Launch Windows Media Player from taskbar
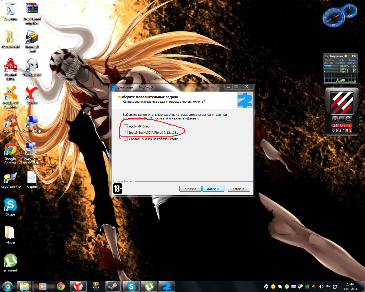The image size is (365, 292). click(42, 286)
